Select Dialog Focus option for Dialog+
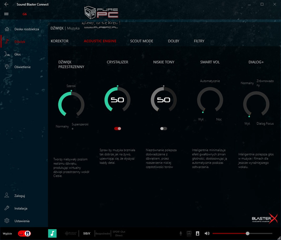 coord(265,123)
